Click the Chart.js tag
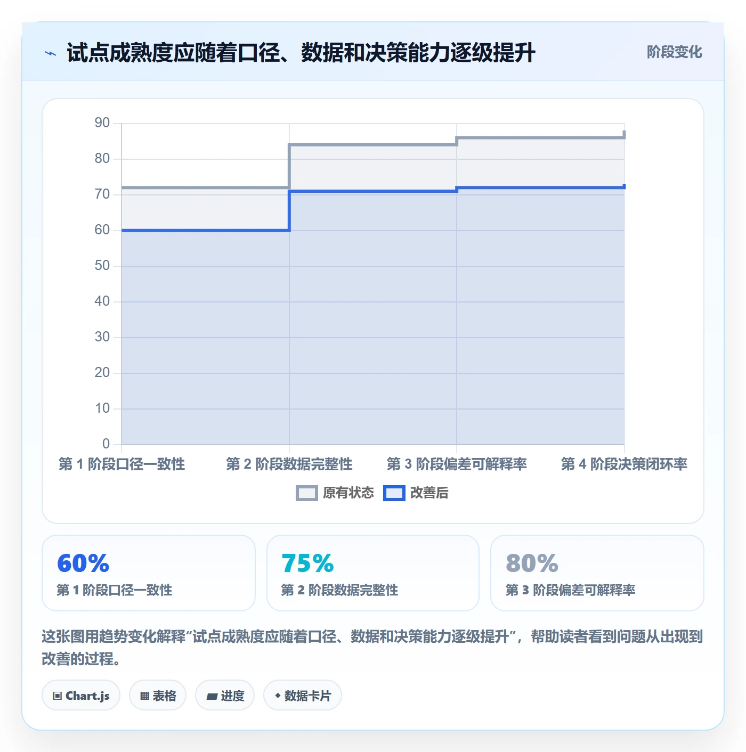The height and width of the screenshot is (752, 746). [81, 696]
